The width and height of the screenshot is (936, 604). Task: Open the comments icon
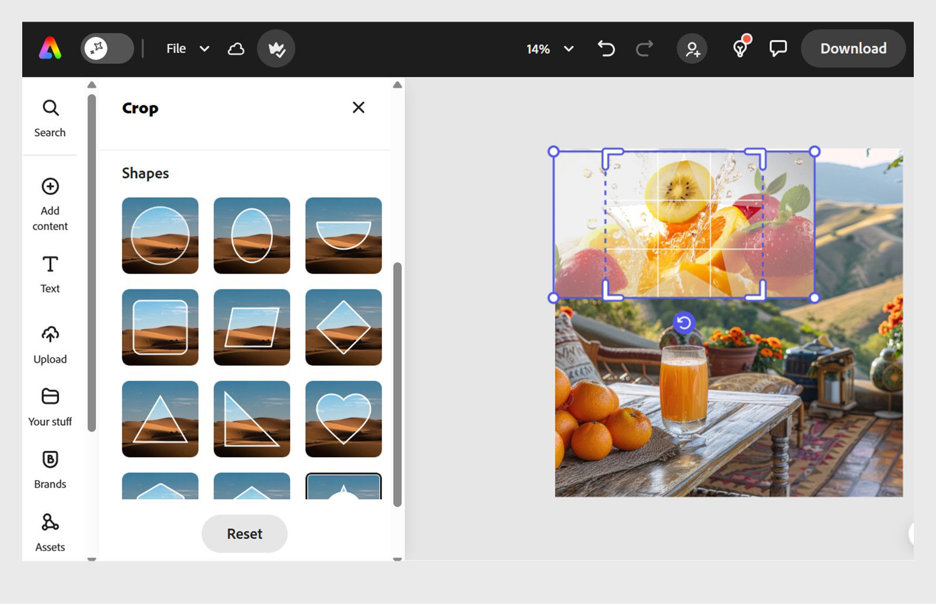[778, 49]
